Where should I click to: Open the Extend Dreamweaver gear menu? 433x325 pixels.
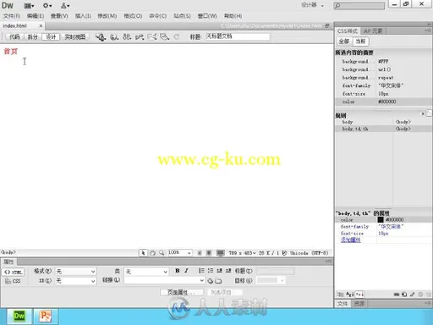(47, 6)
